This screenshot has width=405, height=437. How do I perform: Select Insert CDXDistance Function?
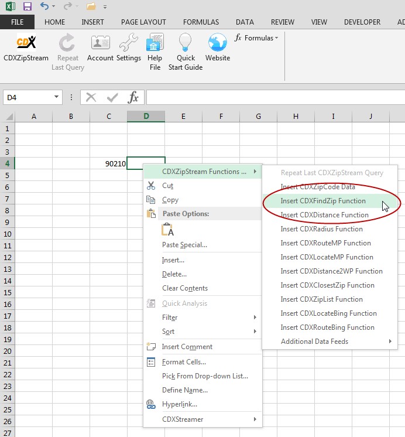(x=330, y=215)
